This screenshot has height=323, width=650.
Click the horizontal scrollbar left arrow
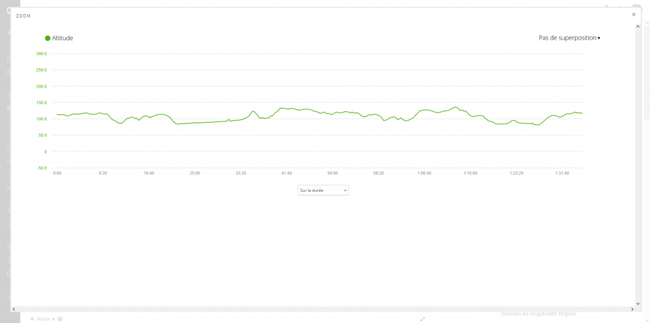(x=14, y=309)
